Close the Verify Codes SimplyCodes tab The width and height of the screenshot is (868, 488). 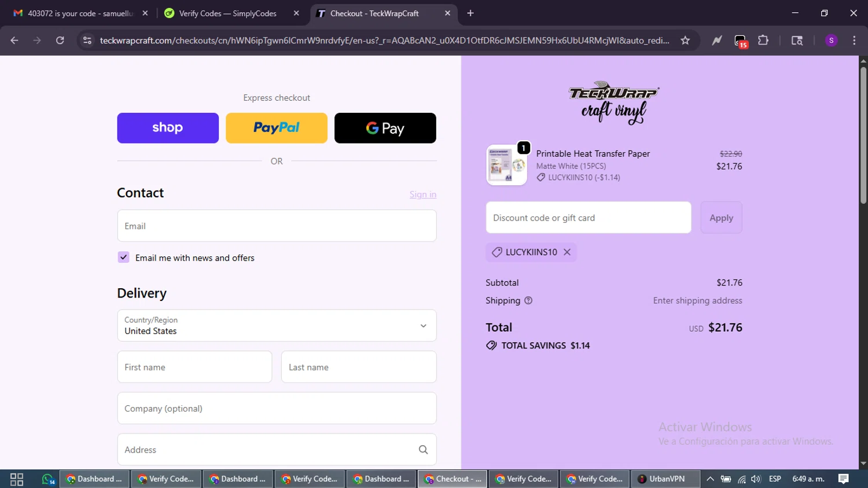pyautogui.click(x=296, y=13)
